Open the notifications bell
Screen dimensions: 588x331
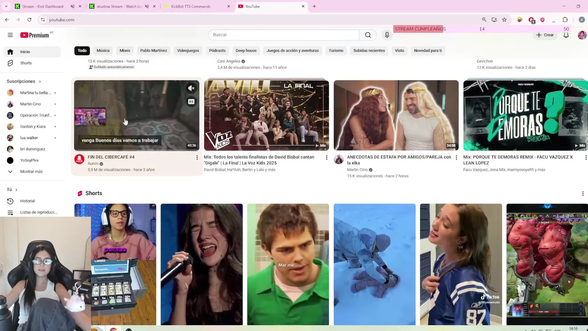click(566, 35)
